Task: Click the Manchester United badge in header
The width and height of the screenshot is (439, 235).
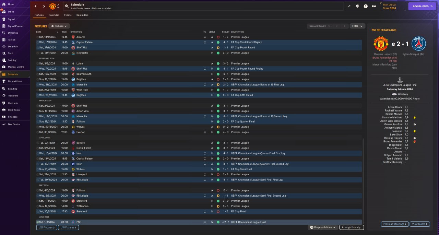Action: [52, 6]
